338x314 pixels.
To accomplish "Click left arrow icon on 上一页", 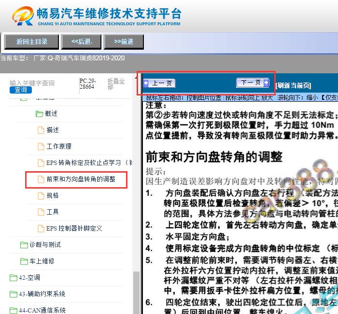I will [146, 83].
